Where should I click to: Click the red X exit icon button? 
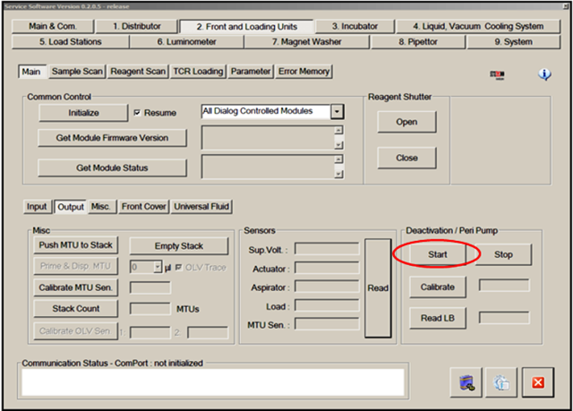tap(539, 382)
